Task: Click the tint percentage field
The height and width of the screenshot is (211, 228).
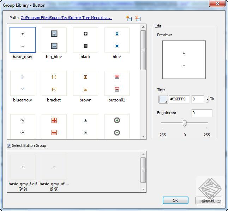Action: coord(197,99)
